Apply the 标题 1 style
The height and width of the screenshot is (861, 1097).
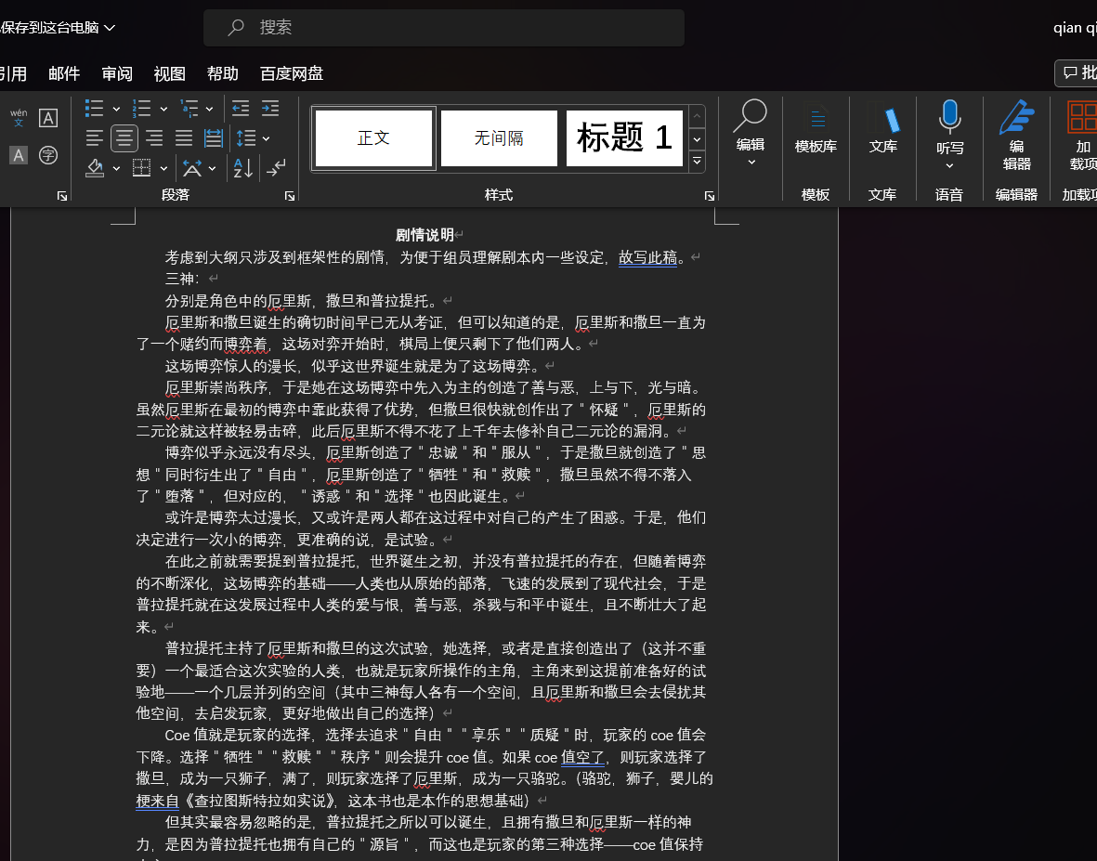(x=624, y=138)
